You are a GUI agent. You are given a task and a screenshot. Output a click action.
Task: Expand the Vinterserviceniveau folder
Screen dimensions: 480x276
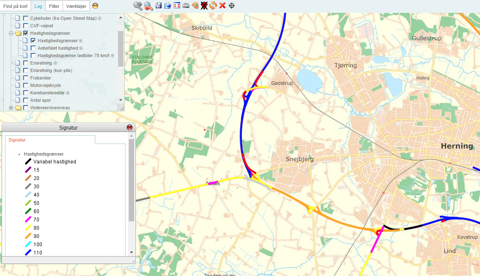point(11,108)
